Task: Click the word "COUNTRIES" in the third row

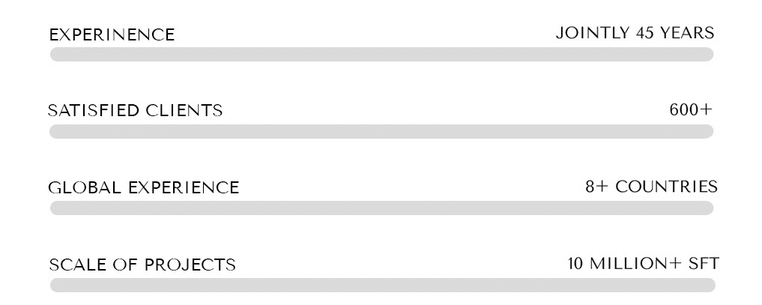Action: [666, 187]
